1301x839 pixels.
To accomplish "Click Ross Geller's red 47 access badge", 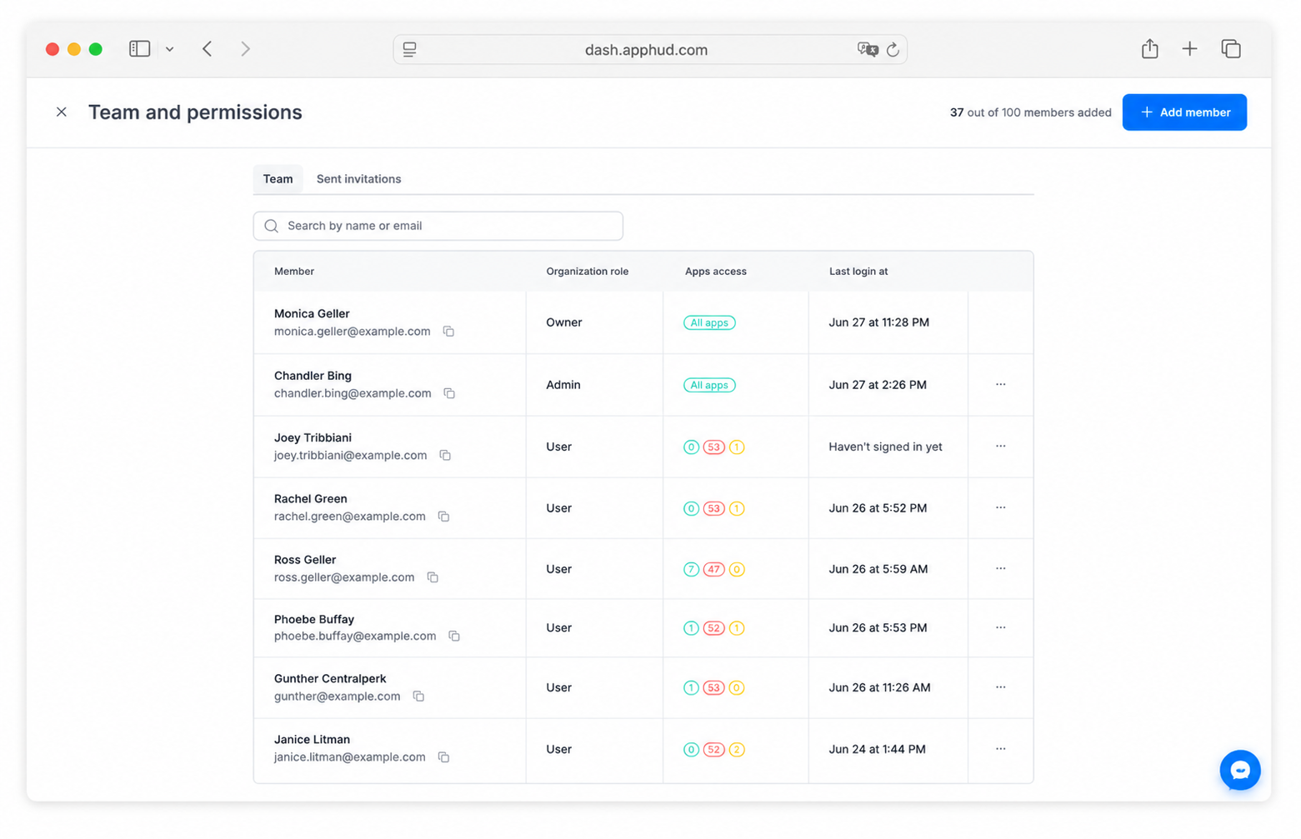I will (713, 570).
